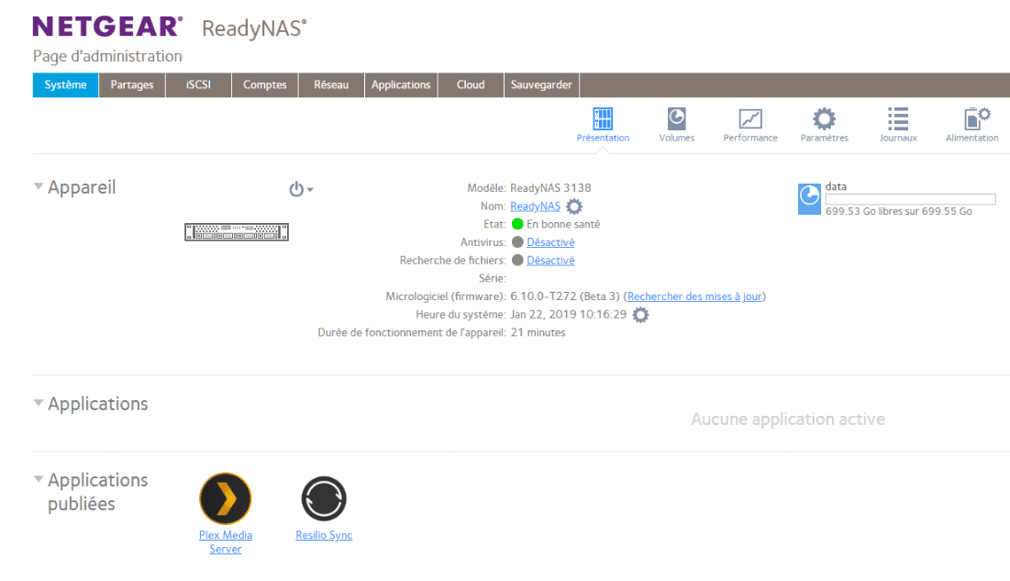Click the system time Jan 22, 2019 value
Screen dimensions: 1010x581
pyautogui.click(x=568, y=315)
